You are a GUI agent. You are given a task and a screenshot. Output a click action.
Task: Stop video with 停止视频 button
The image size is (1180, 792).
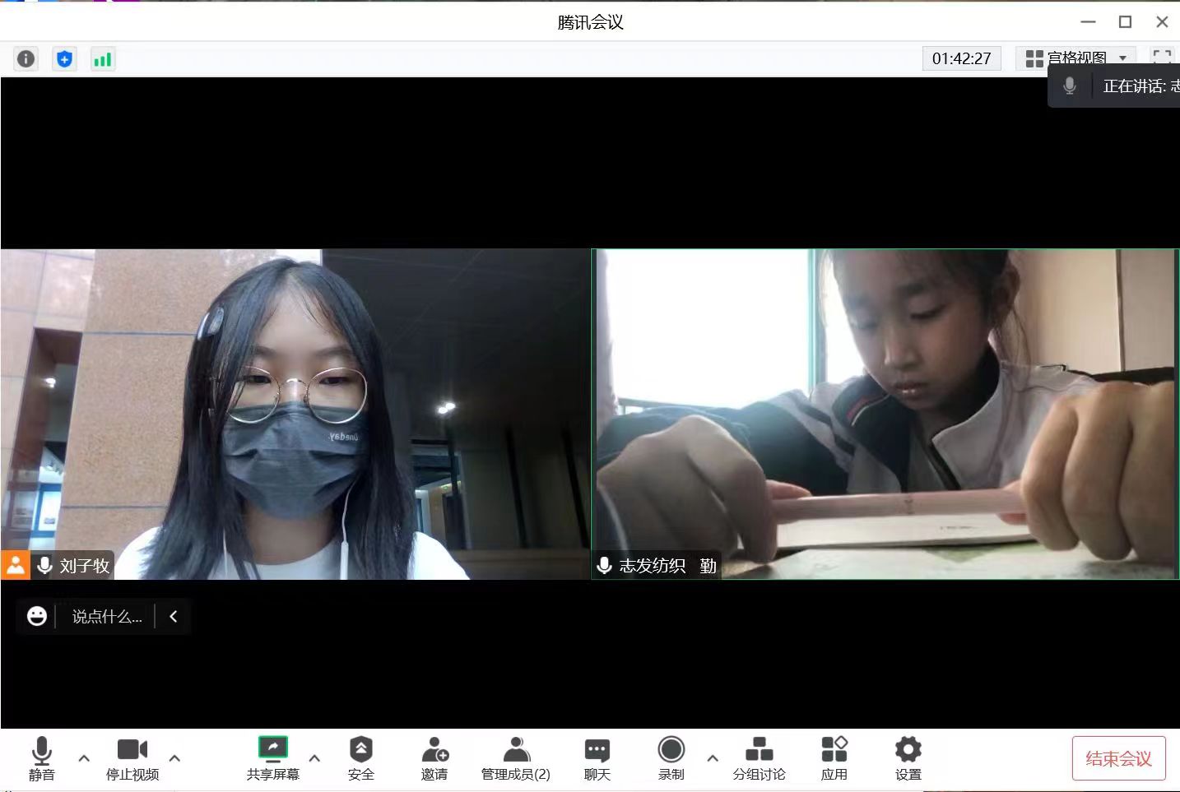tap(132, 758)
